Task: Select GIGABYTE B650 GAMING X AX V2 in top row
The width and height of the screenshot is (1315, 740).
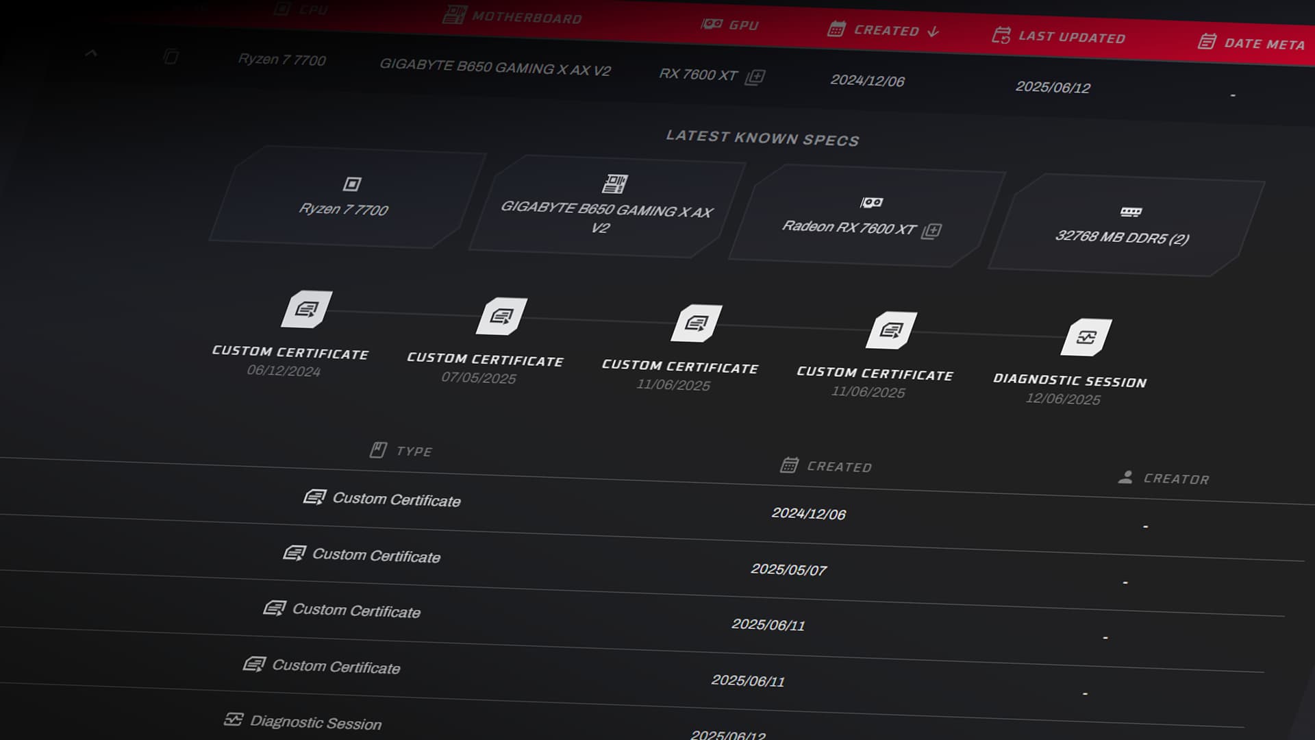Action: click(x=494, y=67)
